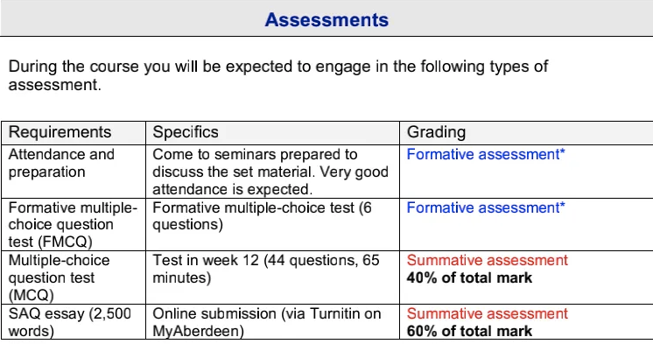Viewport: 653px width, 344px height.
Task: Click Online submission via Turnitin cell
Action: (x=273, y=322)
